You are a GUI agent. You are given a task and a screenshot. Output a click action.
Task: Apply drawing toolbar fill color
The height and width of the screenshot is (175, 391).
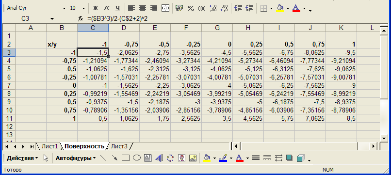pos(207,158)
